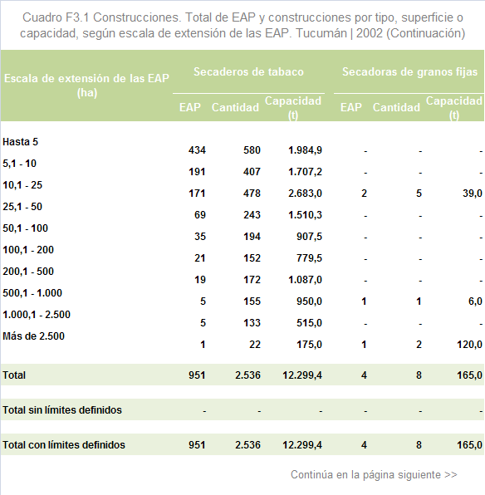This screenshot has height=495, width=485.
Task: Select the 'Secaderos de tabaco' column header
Action: [248, 71]
